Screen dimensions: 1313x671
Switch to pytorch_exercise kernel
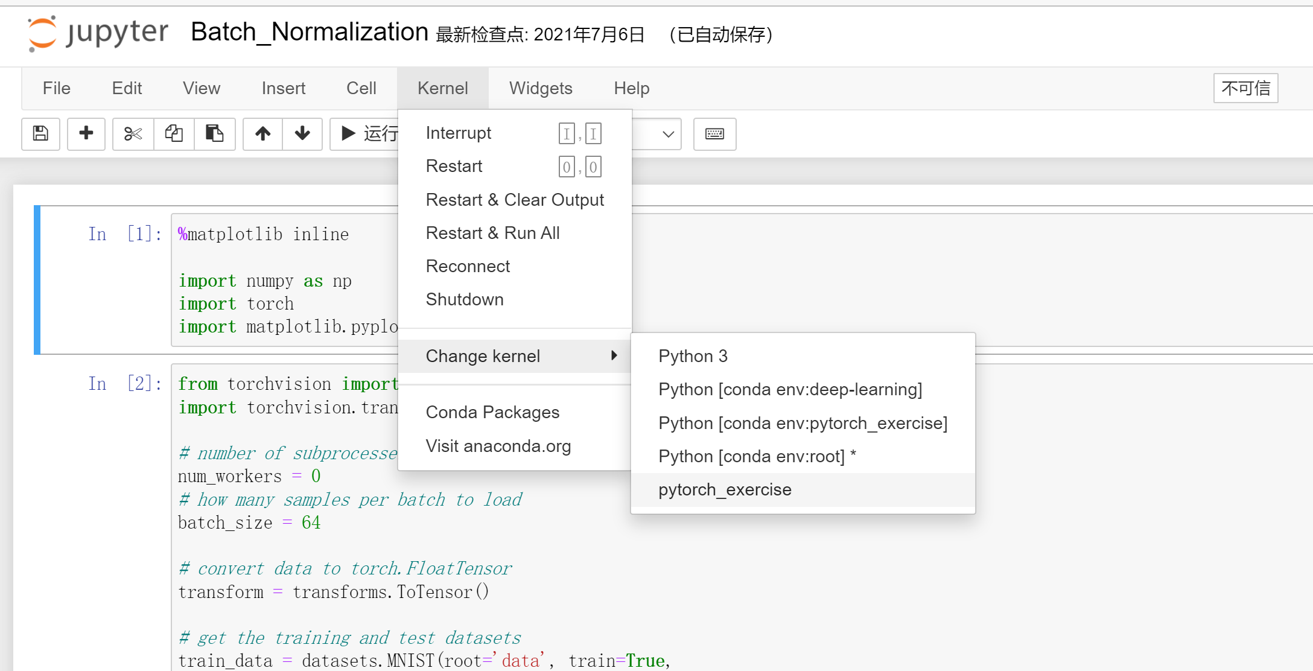[725, 489]
